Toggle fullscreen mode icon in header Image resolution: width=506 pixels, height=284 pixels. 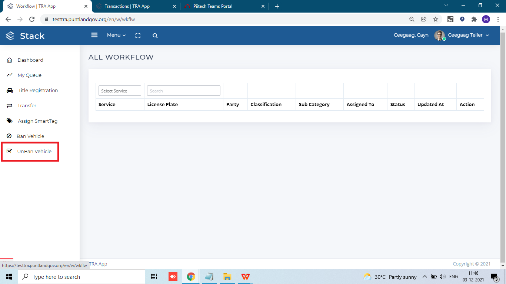click(138, 35)
